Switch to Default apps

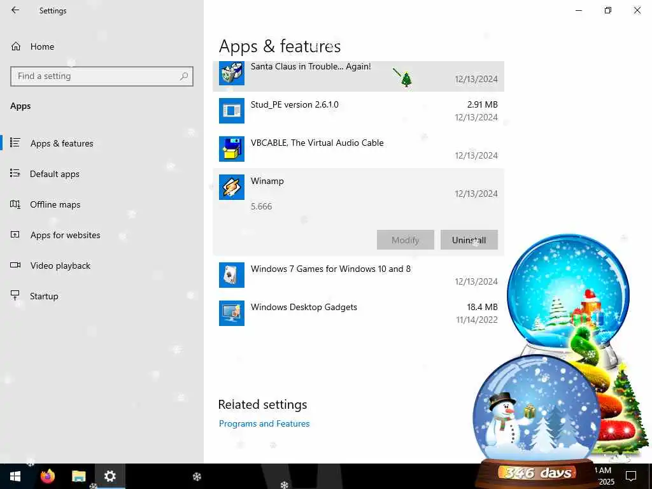(55, 174)
